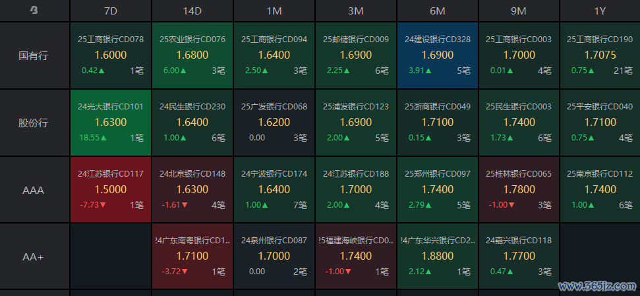Click the 21笔 trade count
The image size is (640, 296).
pyautogui.click(x=624, y=71)
